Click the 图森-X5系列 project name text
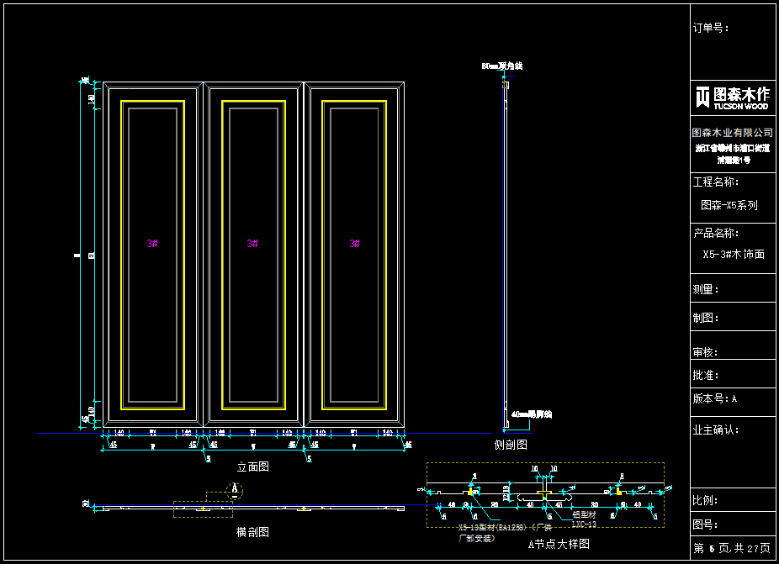Viewport: 779px width, 564px height. coord(729,205)
